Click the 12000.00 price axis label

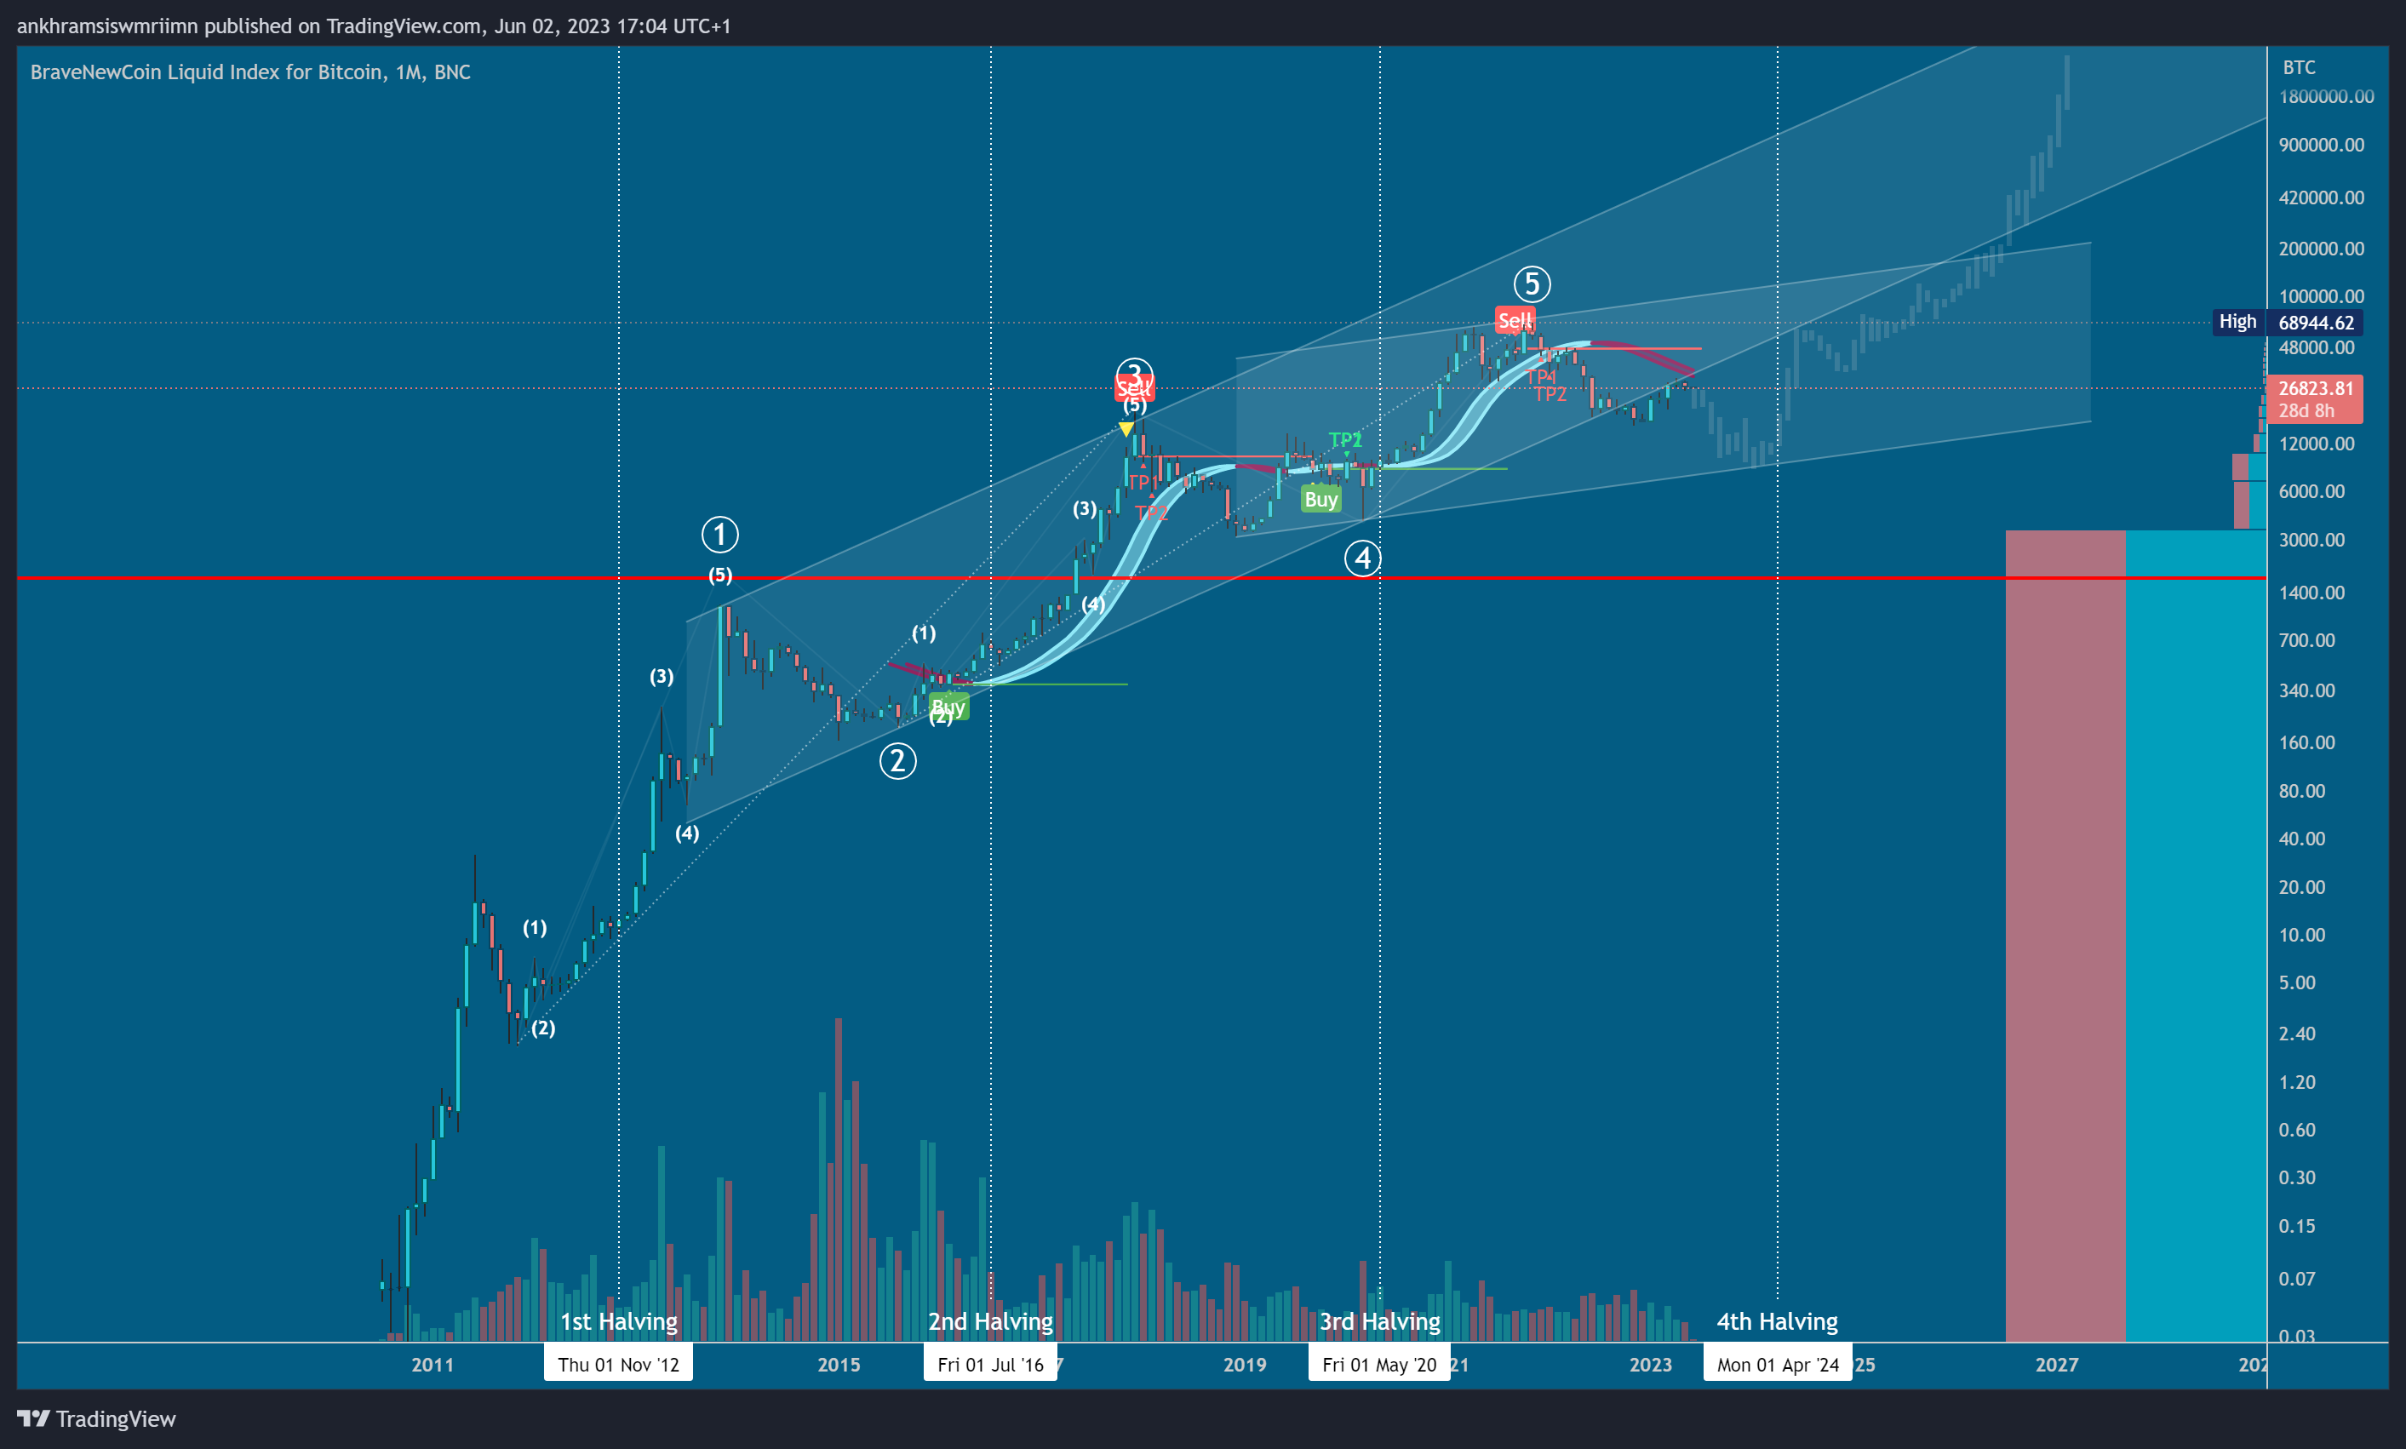pyautogui.click(x=2316, y=444)
